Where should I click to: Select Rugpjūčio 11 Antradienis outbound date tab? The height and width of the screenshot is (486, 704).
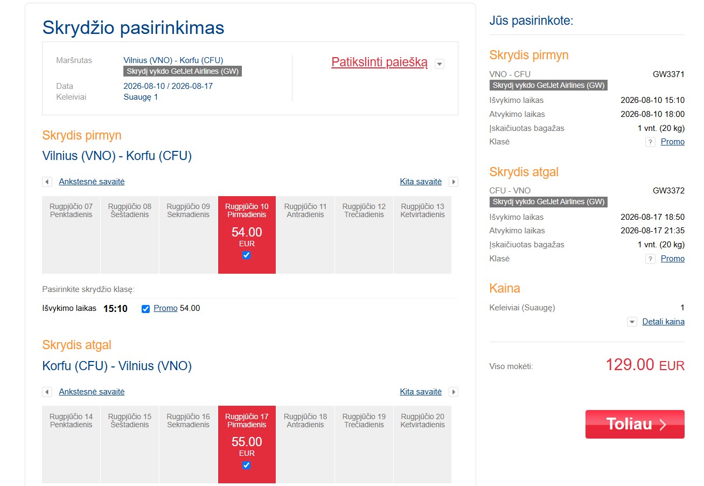(x=305, y=235)
